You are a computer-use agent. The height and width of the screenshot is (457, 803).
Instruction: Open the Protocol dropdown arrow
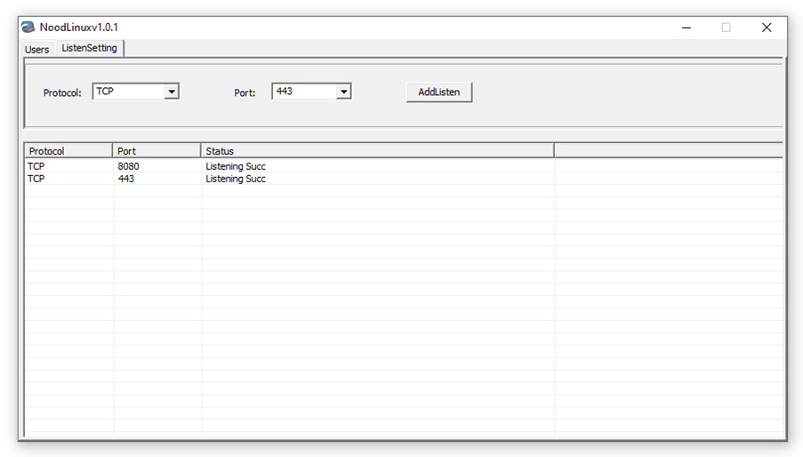pyautogui.click(x=172, y=92)
